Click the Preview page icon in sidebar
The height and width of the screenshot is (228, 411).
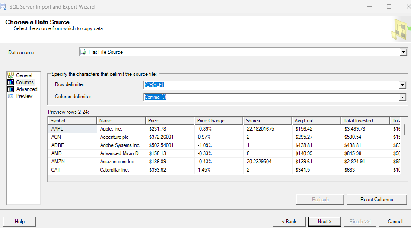click(11, 96)
